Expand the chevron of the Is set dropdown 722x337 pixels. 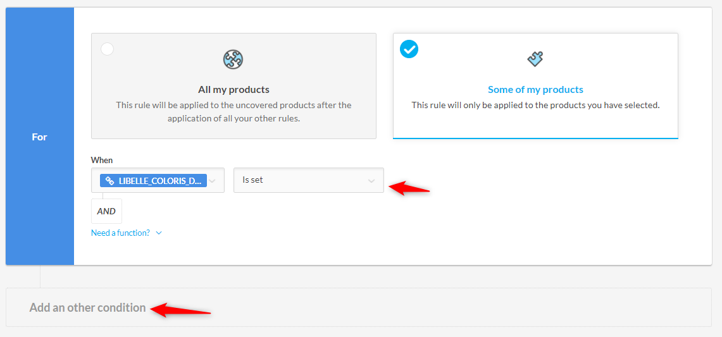tap(371, 181)
